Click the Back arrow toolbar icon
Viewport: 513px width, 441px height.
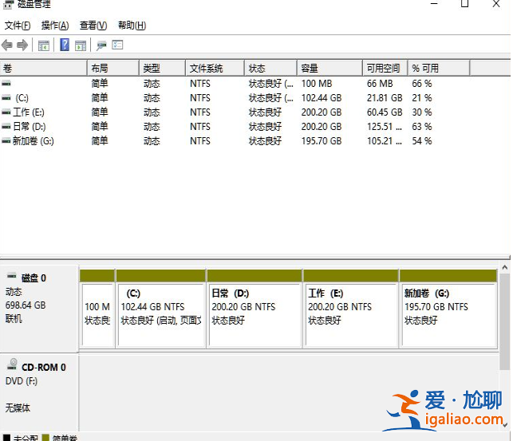[x=7, y=45]
